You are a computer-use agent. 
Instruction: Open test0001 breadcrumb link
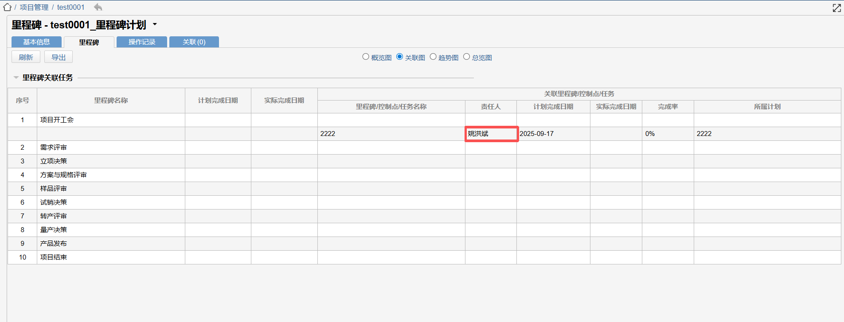tap(70, 7)
